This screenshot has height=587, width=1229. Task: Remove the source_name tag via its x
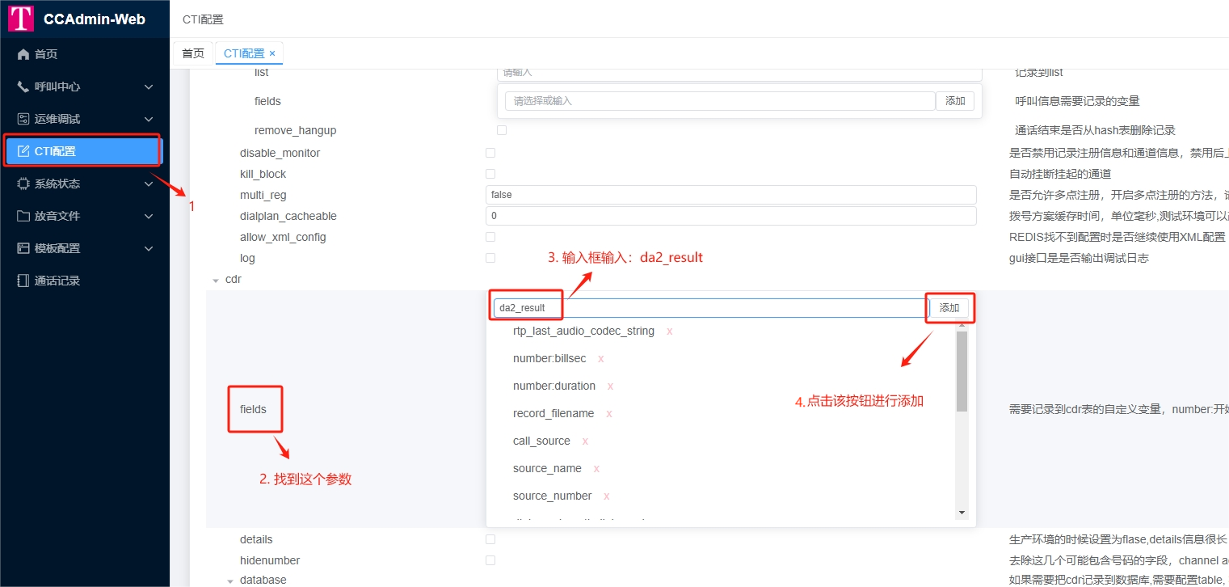tap(597, 468)
